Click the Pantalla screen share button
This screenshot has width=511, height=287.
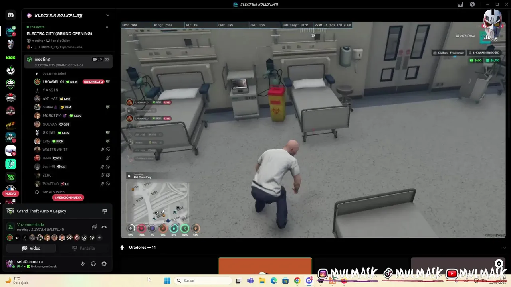pyautogui.click(x=83, y=248)
